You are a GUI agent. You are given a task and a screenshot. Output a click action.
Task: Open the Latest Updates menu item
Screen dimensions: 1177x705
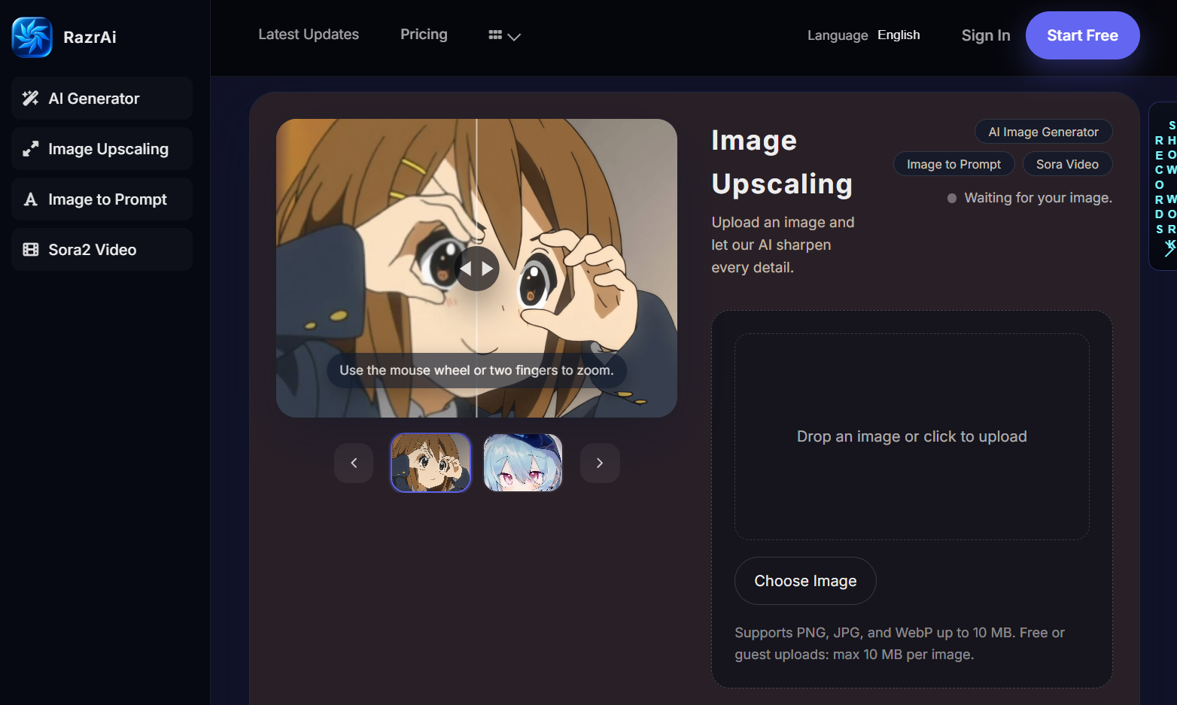[309, 34]
